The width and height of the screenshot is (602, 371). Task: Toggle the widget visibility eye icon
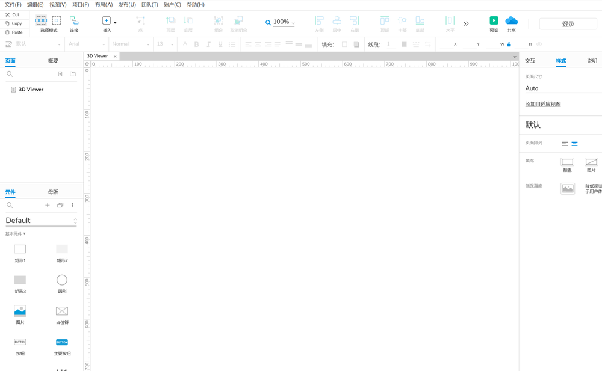click(539, 44)
